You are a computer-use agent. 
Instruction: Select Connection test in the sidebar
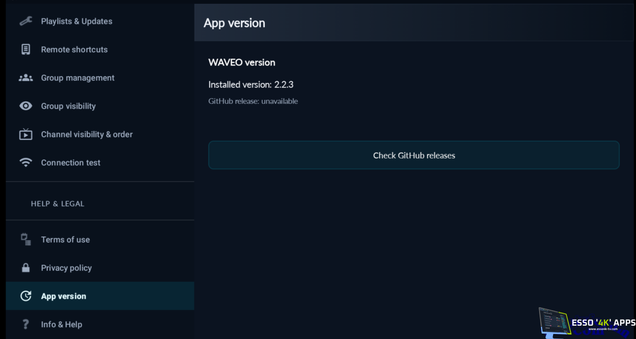click(100, 163)
